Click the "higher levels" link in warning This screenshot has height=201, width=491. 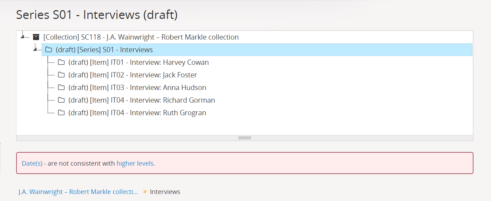click(135, 163)
